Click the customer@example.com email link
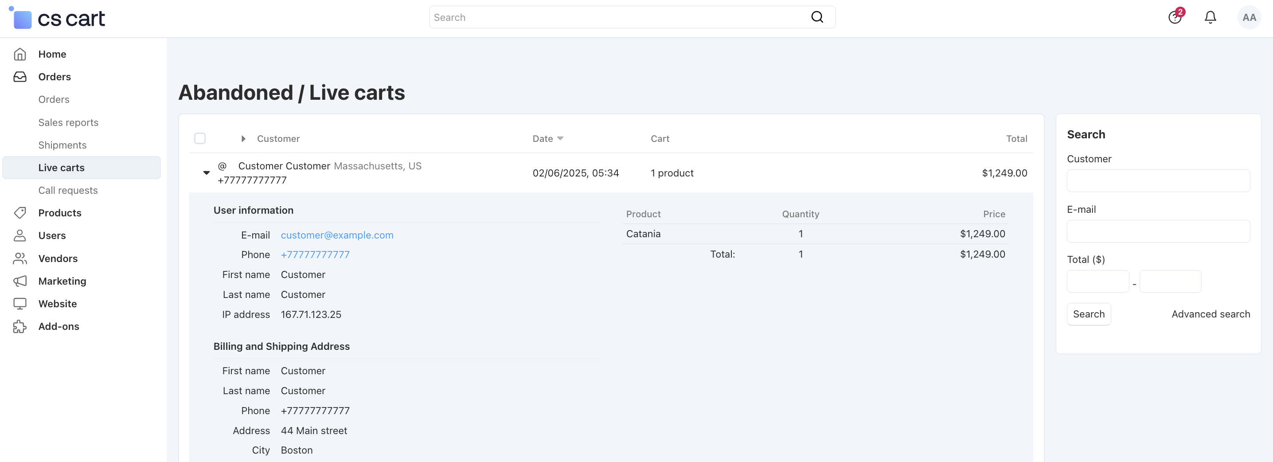The image size is (1273, 462). pos(337,235)
